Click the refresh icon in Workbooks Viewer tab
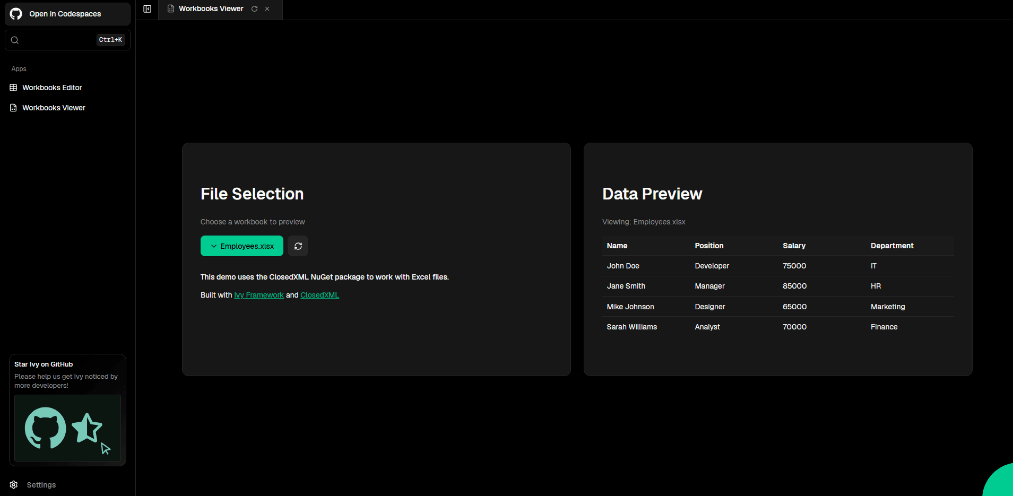The width and height of the screenshot is (1013, 496). 255,9
